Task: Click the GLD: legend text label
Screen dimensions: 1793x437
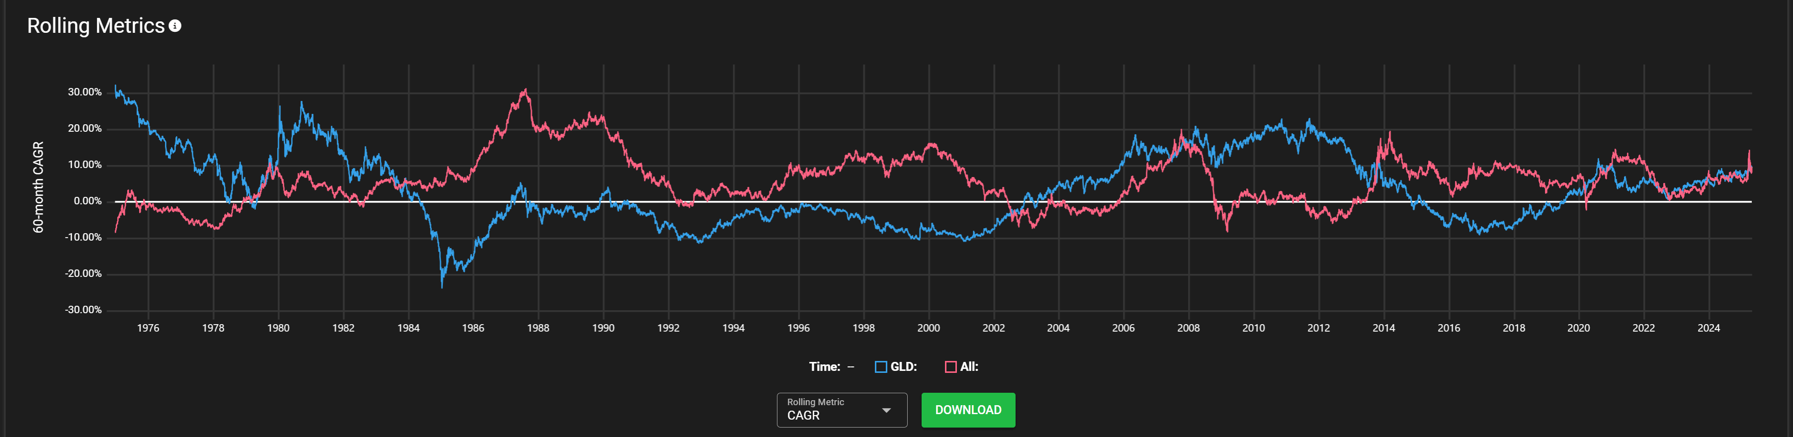Action: click(x=904, y=367)
